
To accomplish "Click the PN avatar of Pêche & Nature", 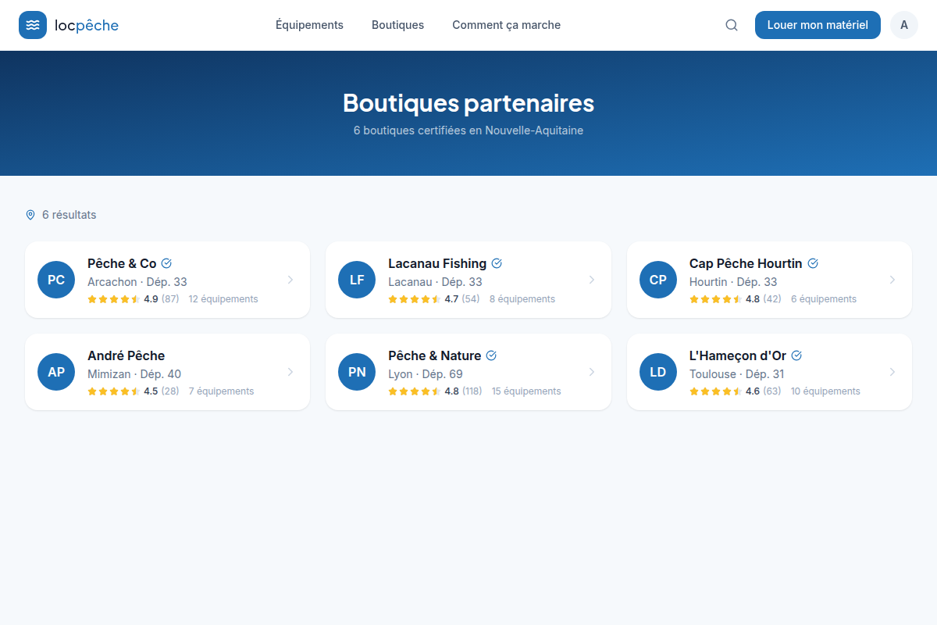I will pos(357,372).
